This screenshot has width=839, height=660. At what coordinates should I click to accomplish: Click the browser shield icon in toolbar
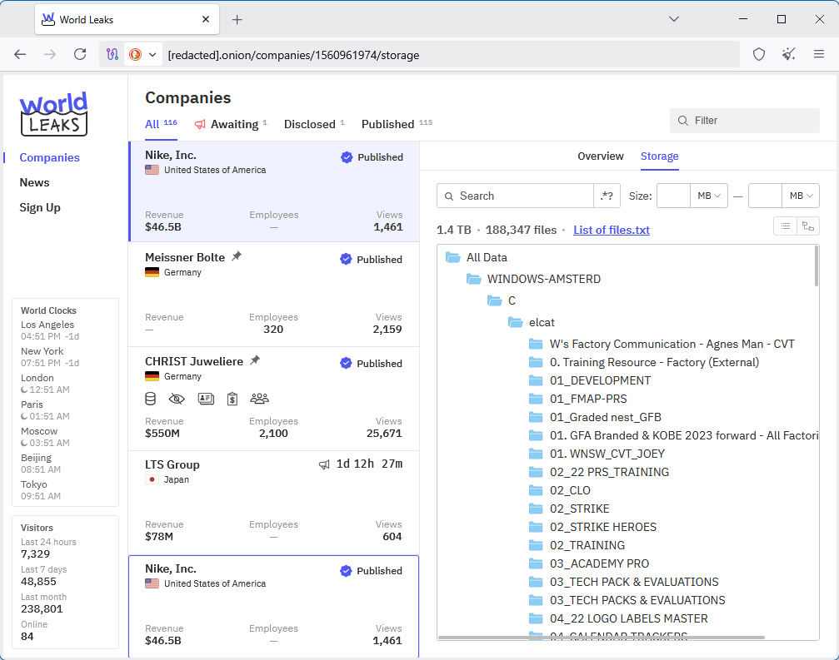[x=758, y=55]
